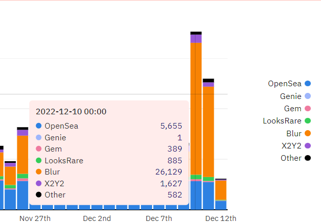321x223 pixels.
Task: Click the blue segment of the second-tallest bar
Action: pyautogui.click(x=208, y=196)
